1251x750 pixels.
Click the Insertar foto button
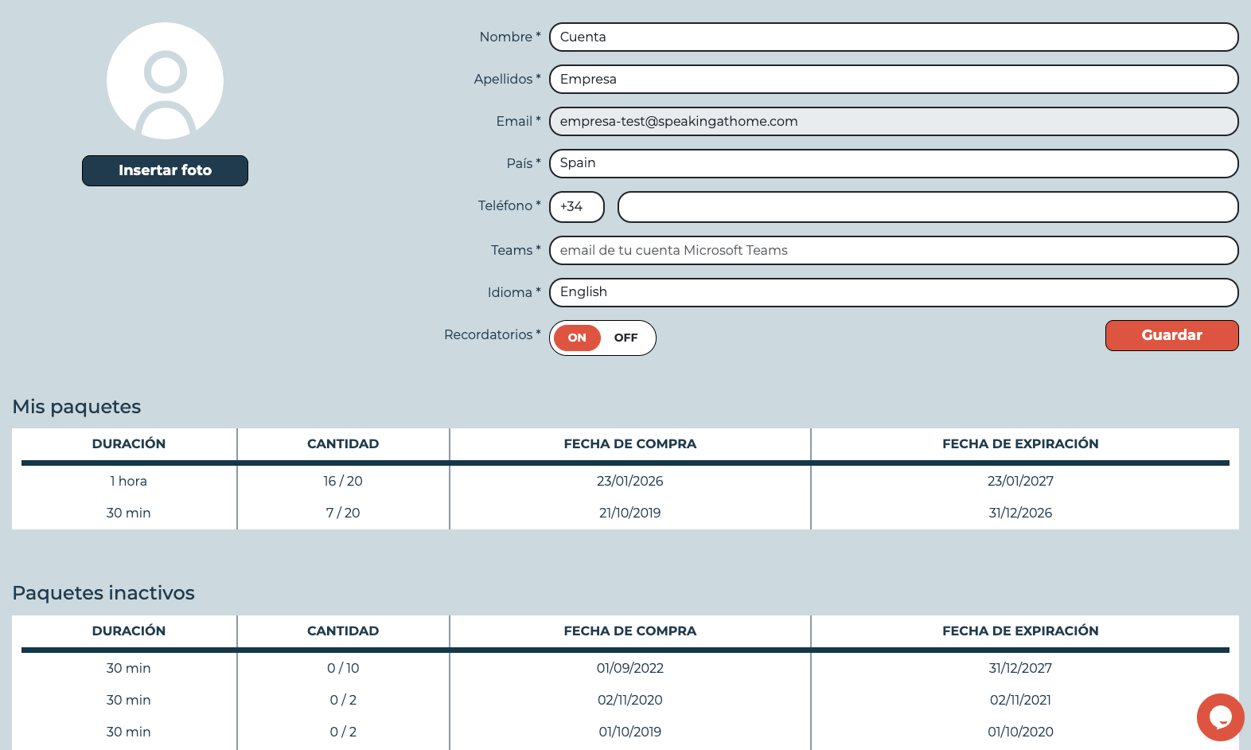[x=165, y=170]
